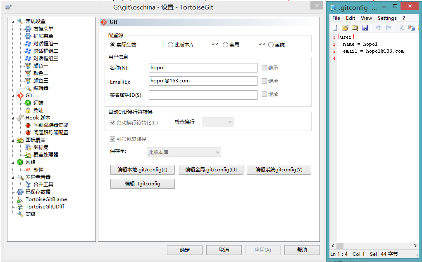422x262 pixels.
Task: Click the color icon beside 颜色二
Action: 28,73
